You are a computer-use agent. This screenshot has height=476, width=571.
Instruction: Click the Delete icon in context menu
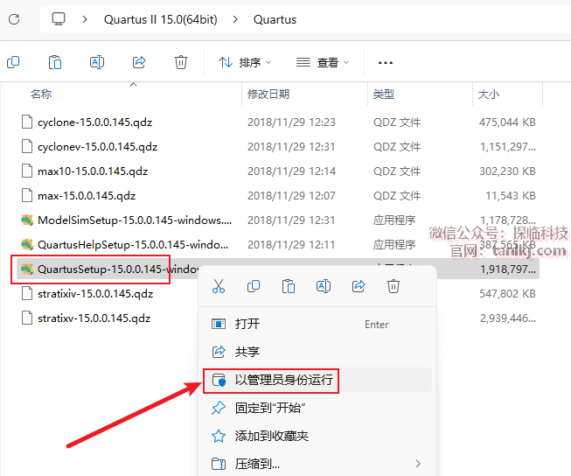(393, 286)
